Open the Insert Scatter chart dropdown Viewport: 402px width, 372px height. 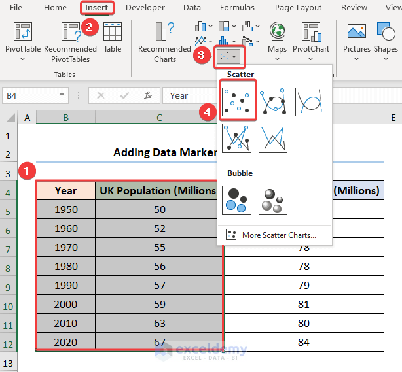[228, 57]
